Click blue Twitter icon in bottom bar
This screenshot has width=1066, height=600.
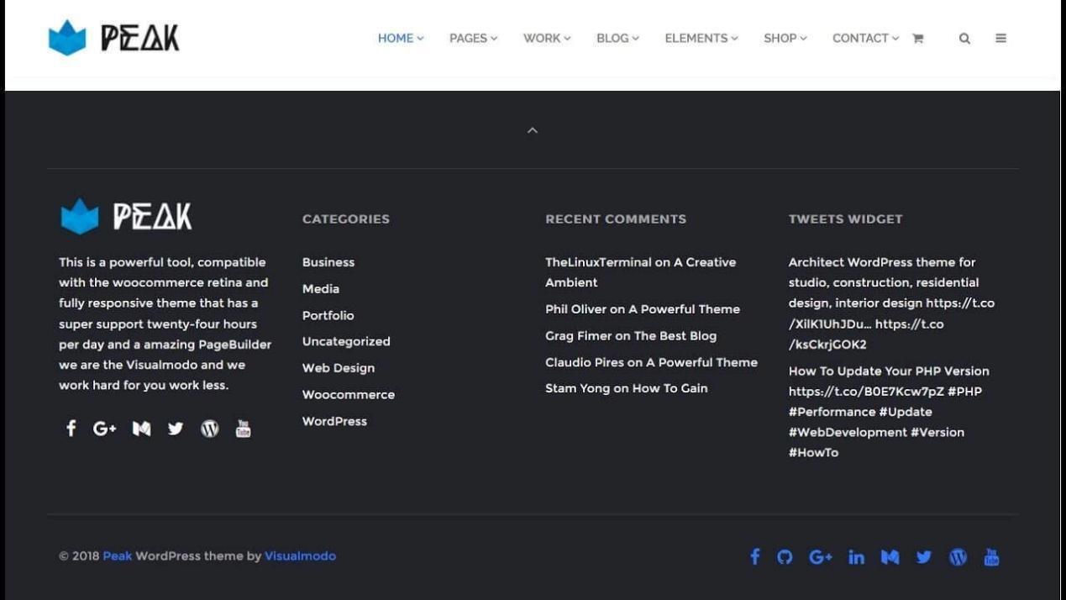pos(924,557)
